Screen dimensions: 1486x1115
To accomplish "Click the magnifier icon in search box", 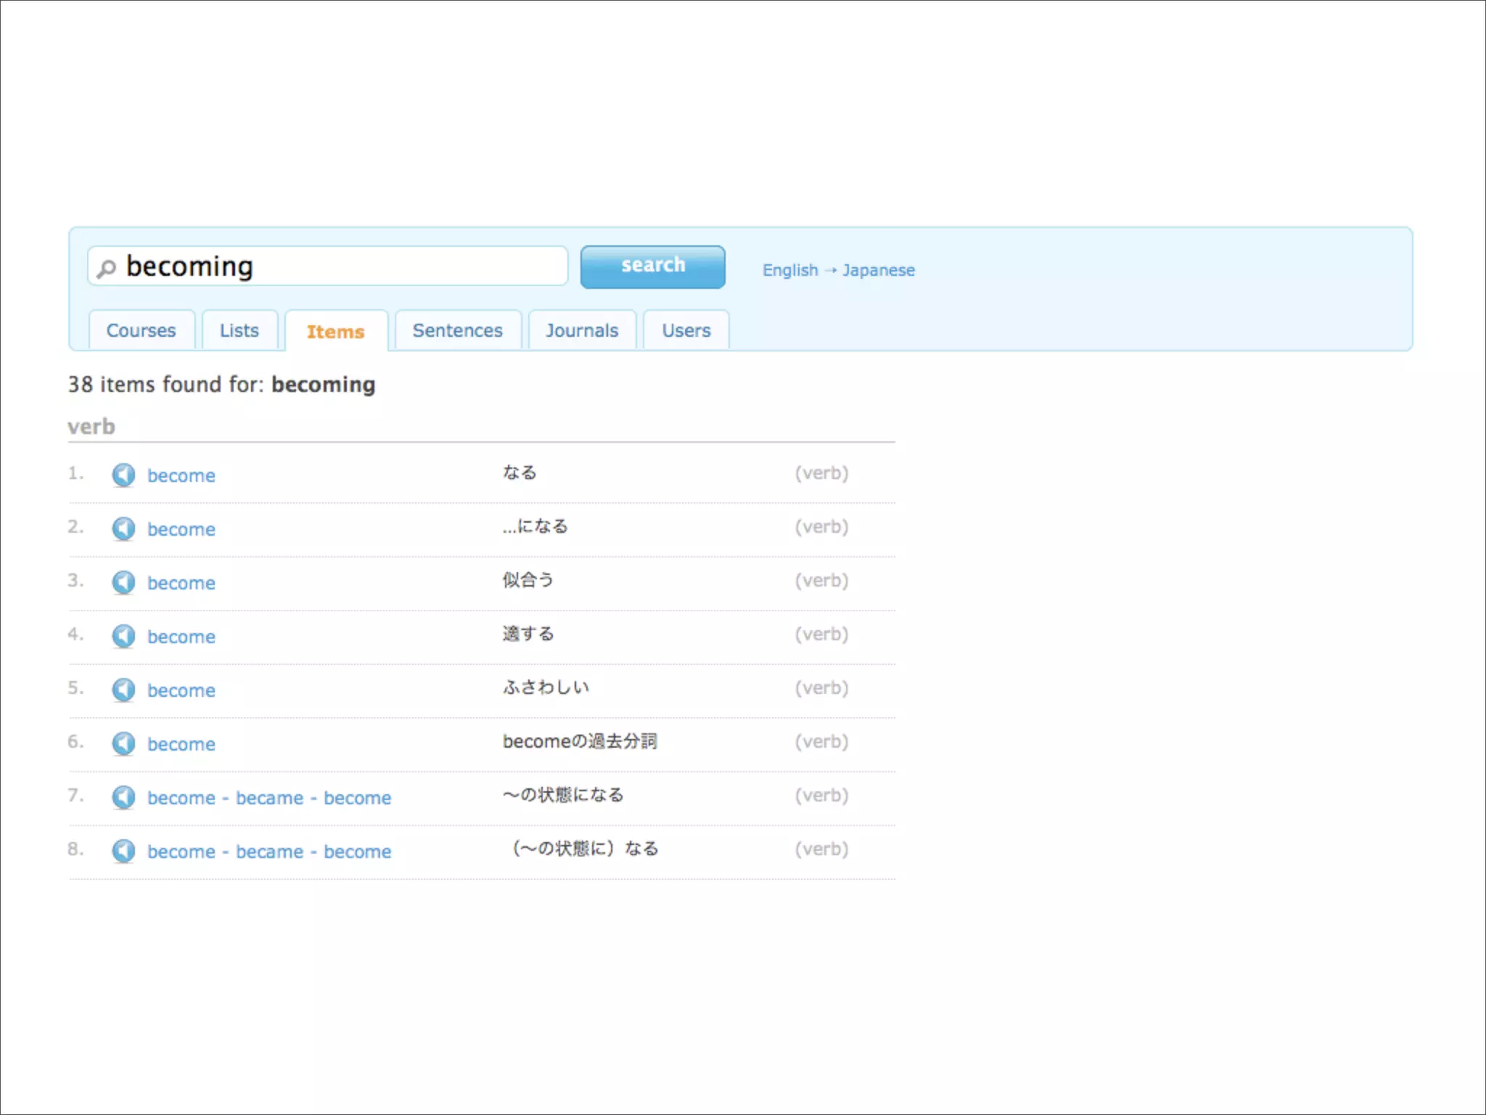I will coord(106,269).
